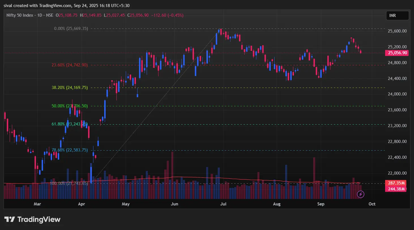414x230 pixels.
Task: Click the 61.80% Fibonacci level label
Action: (x=70, y=124)
